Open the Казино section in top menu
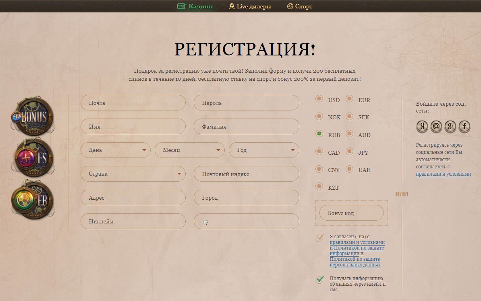The image size is (481, 301). pos(195,6)
